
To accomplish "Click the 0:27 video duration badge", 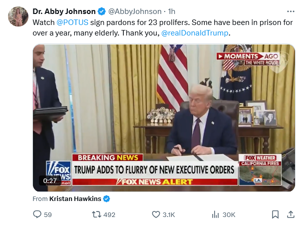I will coord(50,180).
